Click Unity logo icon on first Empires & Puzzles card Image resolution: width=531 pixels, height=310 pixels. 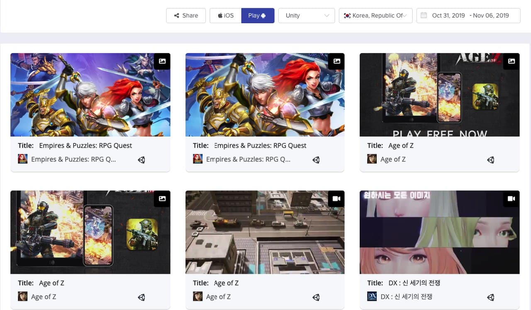(x=141, y=160)
